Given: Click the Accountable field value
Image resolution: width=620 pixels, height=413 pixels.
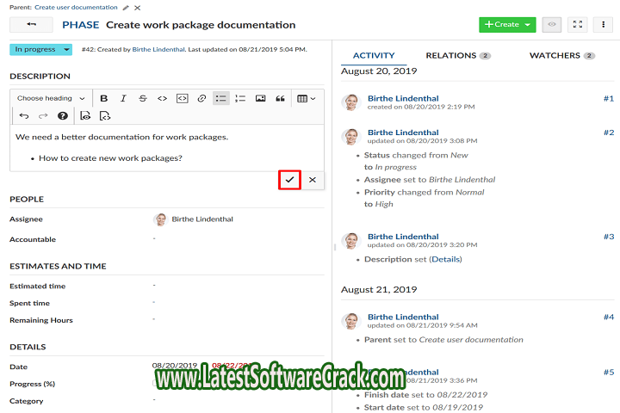Looking at the screenshot, I should click(154, 238).
